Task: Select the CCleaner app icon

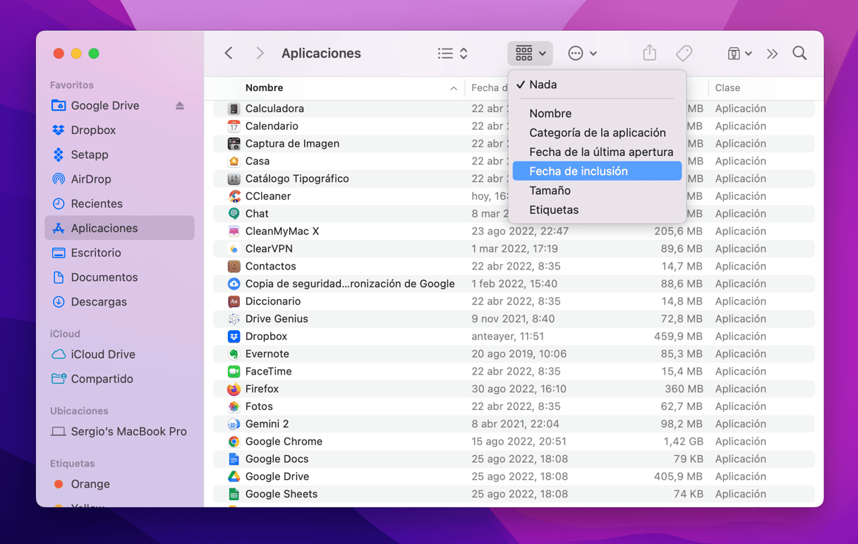Action: pos(234,196)
